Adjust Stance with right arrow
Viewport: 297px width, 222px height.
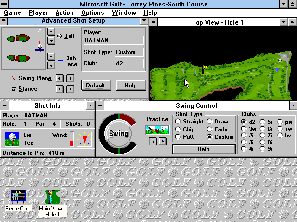[70, 89]
